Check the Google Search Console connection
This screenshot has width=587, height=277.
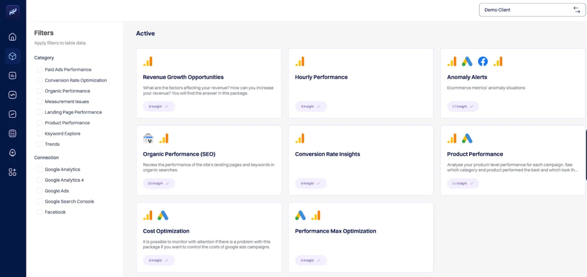point(40,201)
